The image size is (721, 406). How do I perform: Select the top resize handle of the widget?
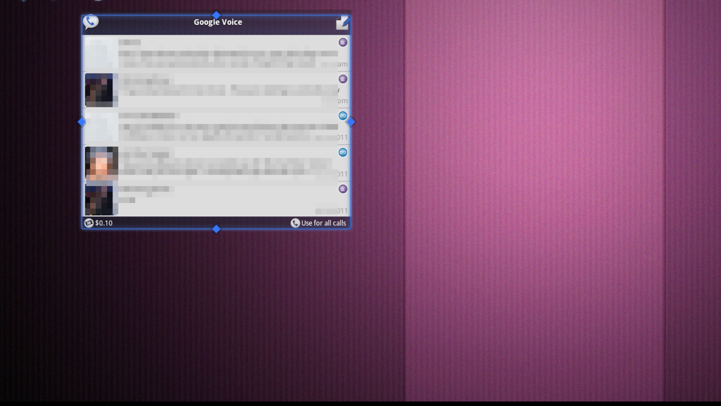coord(216,15)
